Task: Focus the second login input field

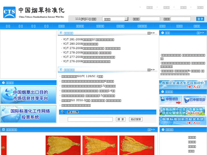Action: click(x=181, y=19)
